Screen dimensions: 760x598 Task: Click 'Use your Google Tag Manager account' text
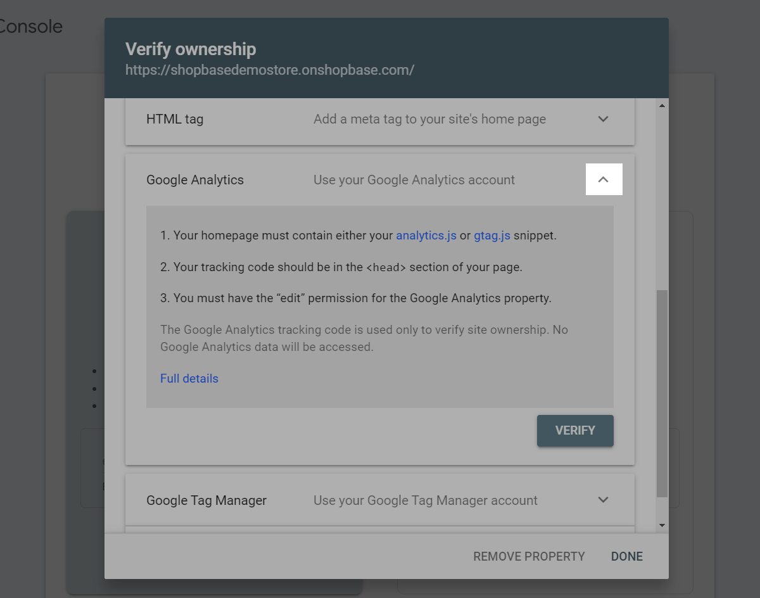pyautogui.click(x=426, y=500)
